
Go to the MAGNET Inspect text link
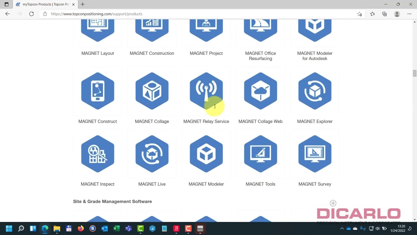98,184
